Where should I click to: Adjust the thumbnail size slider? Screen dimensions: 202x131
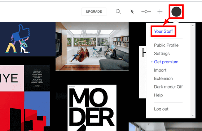146,12
